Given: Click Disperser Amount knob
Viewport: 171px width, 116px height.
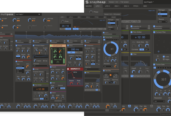Looking at the screenshot, I should [x=71, y=83].
